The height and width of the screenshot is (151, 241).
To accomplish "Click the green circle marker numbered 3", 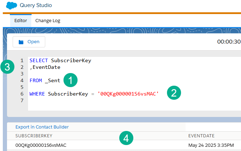I will [7, 67].
